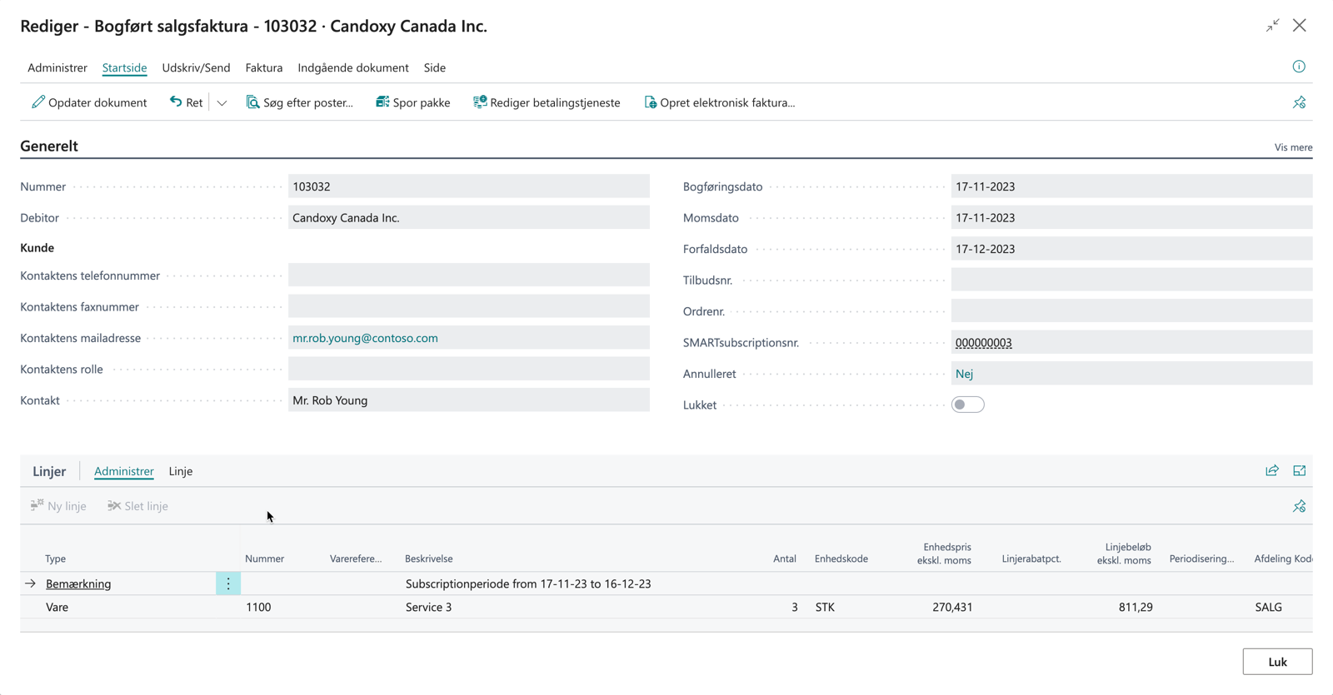Image resolution: width=1333 pixels, height=695 pixels.
Task: Toggle the Lukket switch
Action: pos(967,405)
